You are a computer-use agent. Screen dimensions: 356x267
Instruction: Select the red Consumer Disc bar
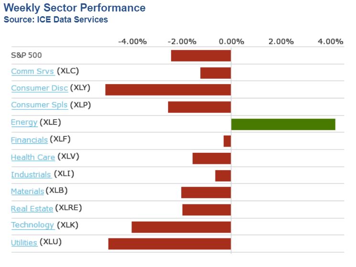point(168,90)
